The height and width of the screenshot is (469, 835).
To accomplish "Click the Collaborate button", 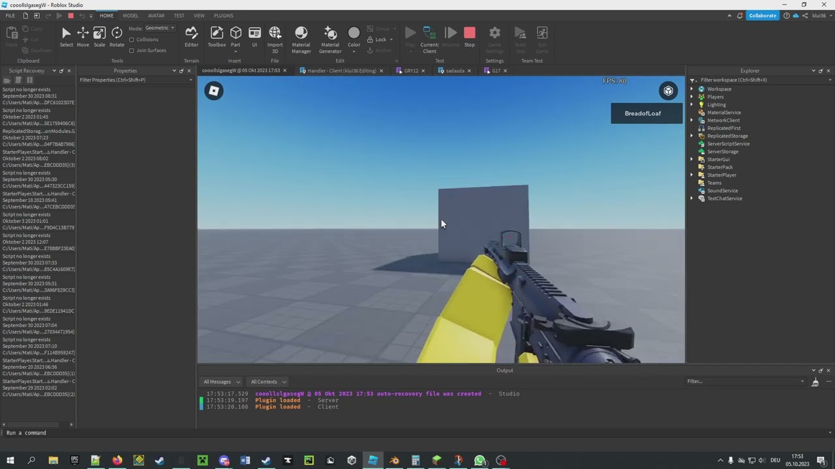I will tap(763, 16).
